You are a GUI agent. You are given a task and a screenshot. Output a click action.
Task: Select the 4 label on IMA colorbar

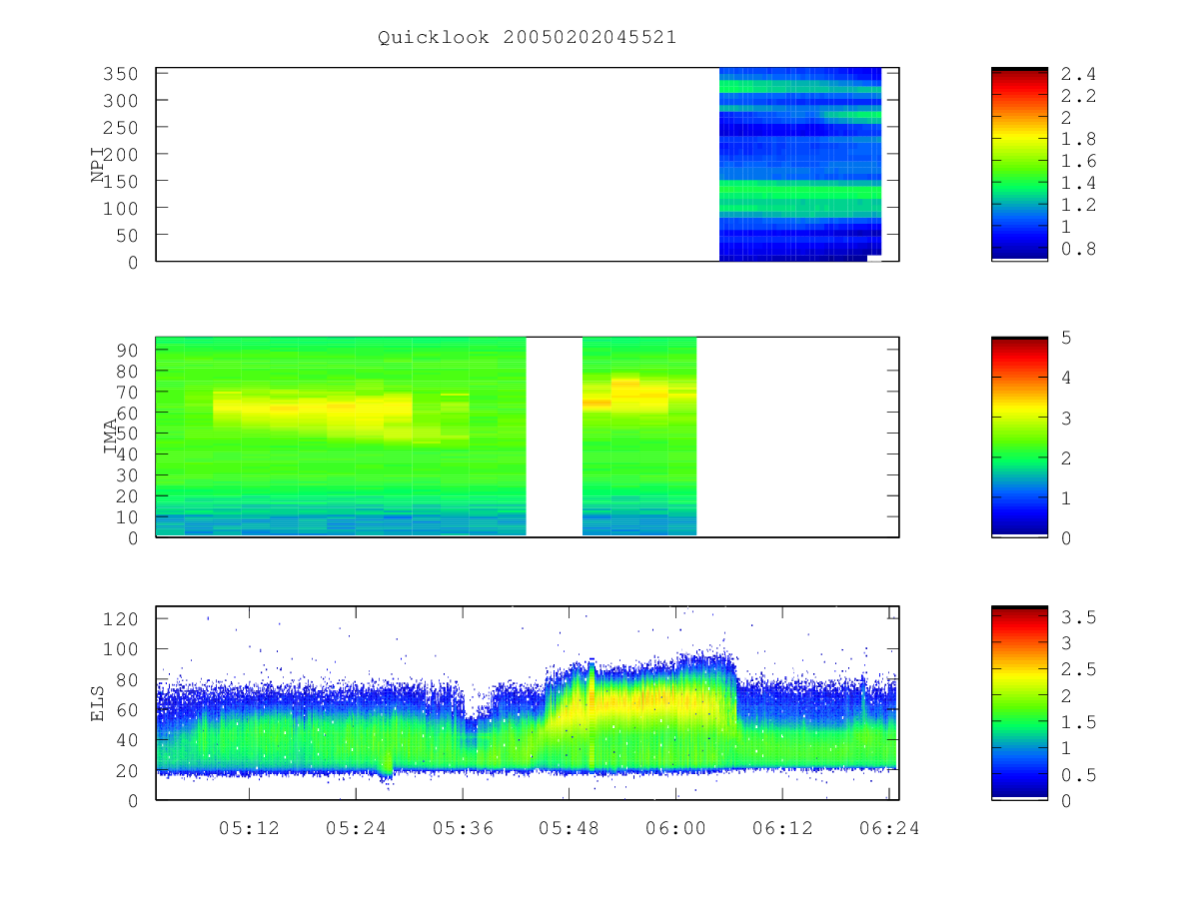click(1066, 379)
